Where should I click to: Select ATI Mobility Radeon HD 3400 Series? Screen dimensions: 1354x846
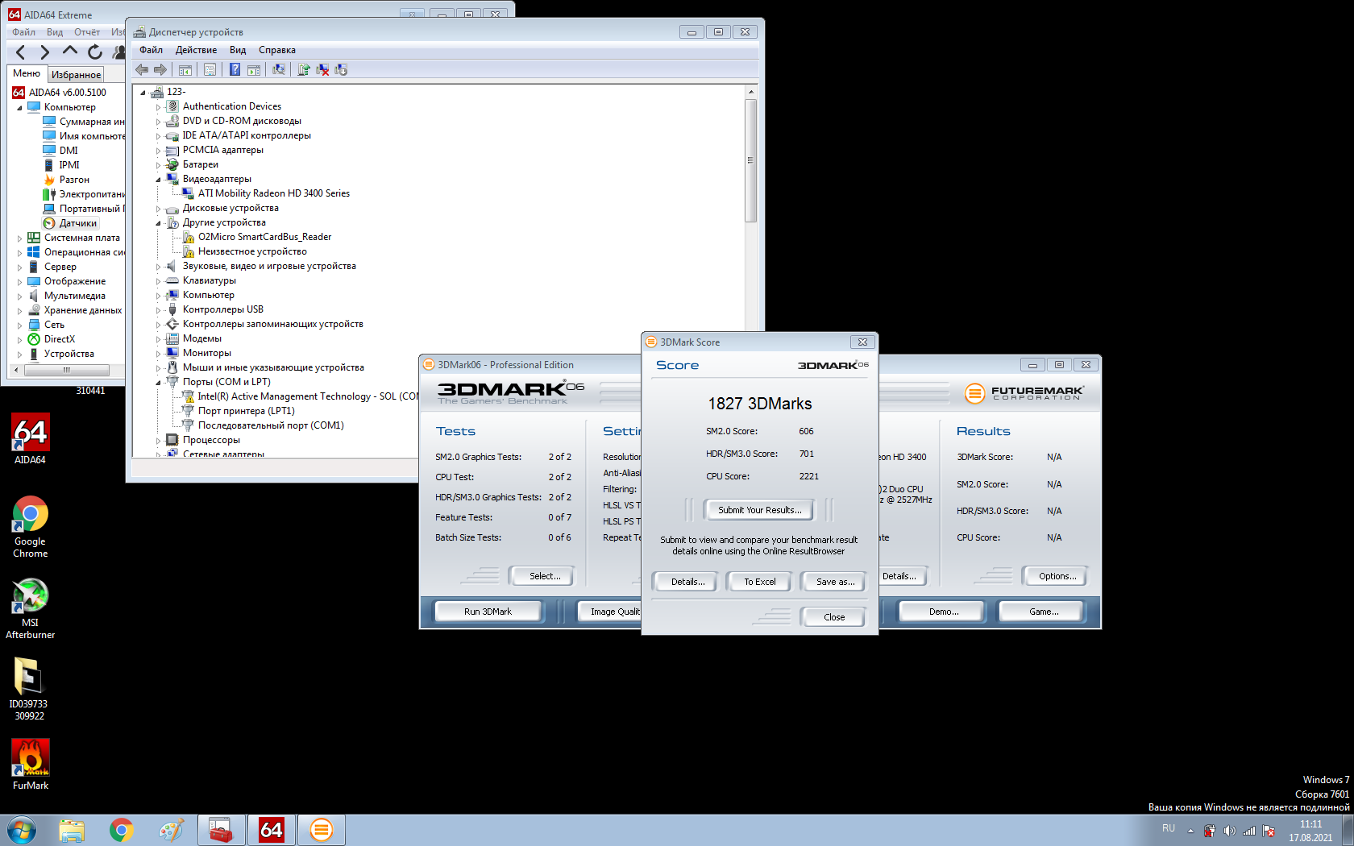point(273,193)
